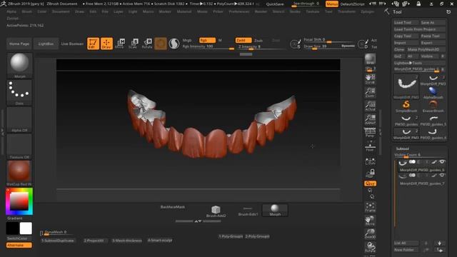The height and width of the screenshot is (257, 457).
Task: Click the restore tool palette icon beside Tool title
Action: [448, 11]
